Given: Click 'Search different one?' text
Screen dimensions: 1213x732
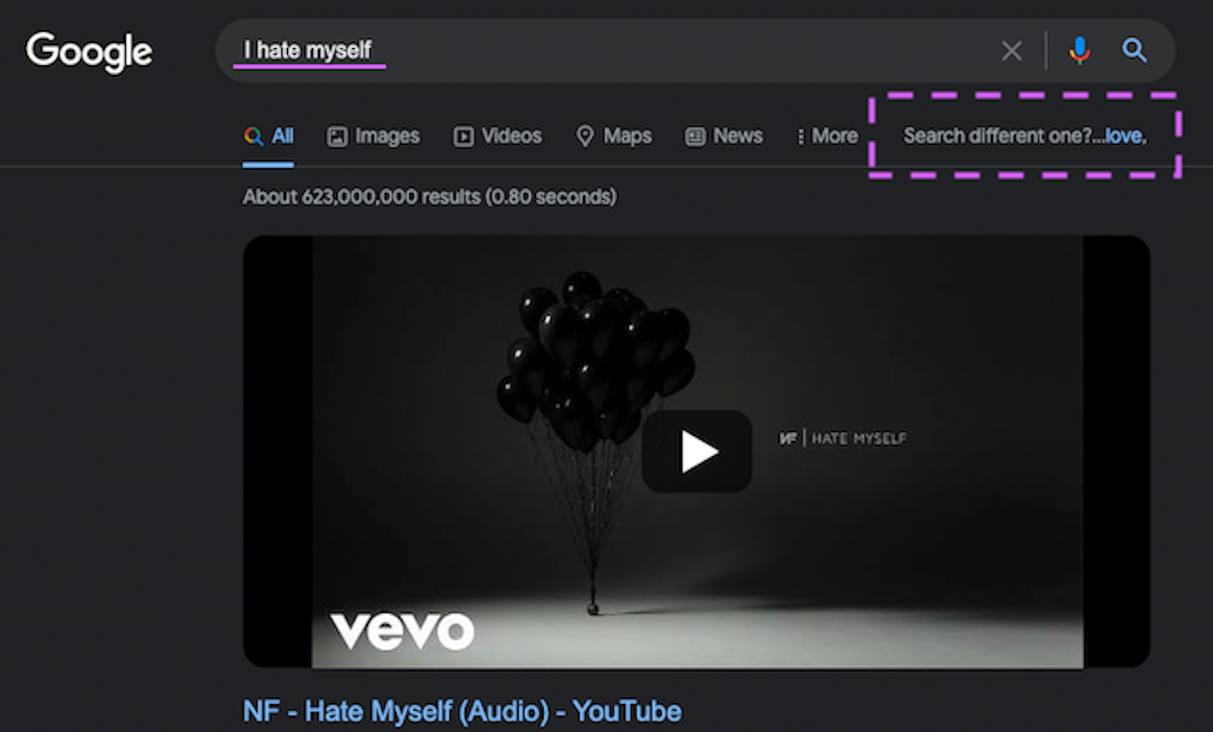Looking at the screenshot, I should tap(997, 136).
